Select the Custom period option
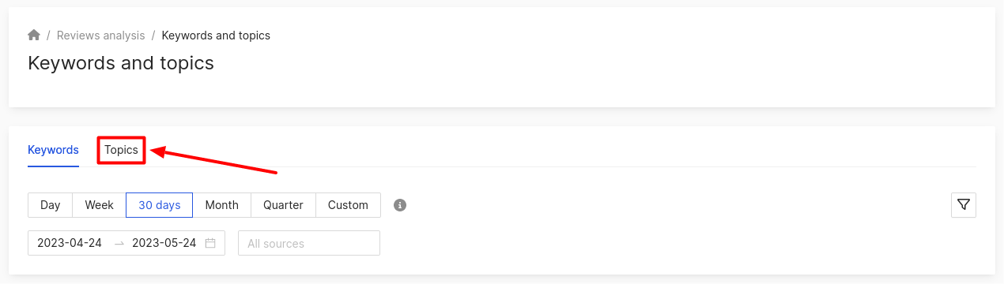The height and width of the screenshot is (284, 1004). pos(348,205)
